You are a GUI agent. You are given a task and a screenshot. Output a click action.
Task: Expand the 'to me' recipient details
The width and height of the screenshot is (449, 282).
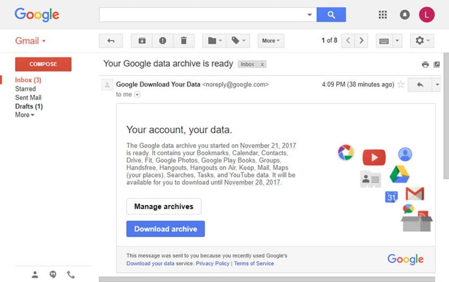tap(137, 94)
